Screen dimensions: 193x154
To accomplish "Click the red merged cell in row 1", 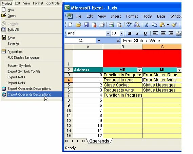I will (142, 58).
